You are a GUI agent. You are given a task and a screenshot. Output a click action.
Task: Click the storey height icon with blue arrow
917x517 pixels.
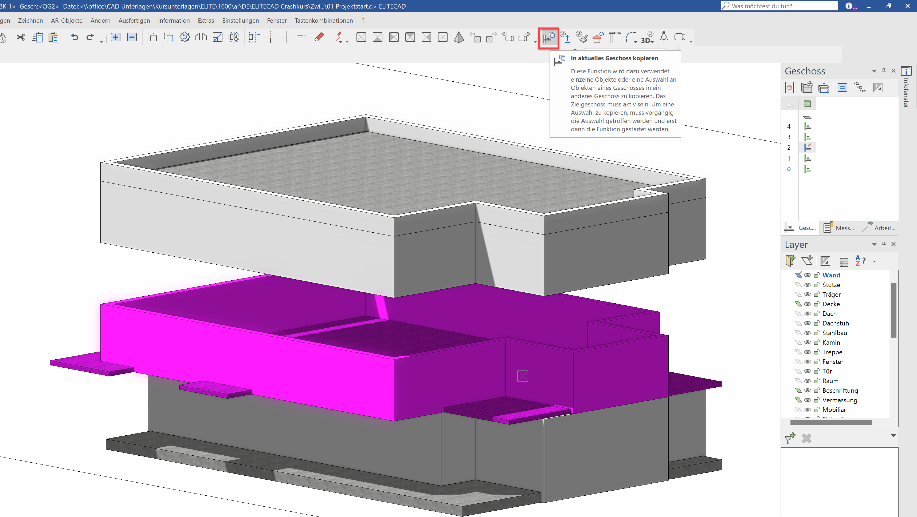coord(824,88)
